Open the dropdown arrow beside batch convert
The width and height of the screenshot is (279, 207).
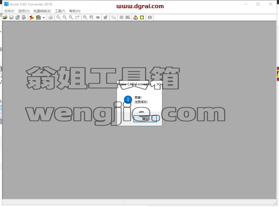[x=44, y=18]
